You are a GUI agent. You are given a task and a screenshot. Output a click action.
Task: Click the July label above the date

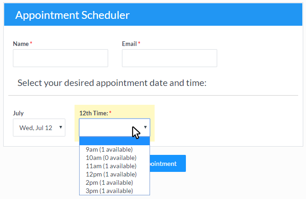(x=18, y=113)
